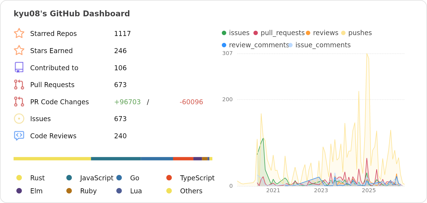The height and width of the screenshot is (203, 427).
Task: Click the yellow Rust segment of language bar
Action: [x=52, y=159]
